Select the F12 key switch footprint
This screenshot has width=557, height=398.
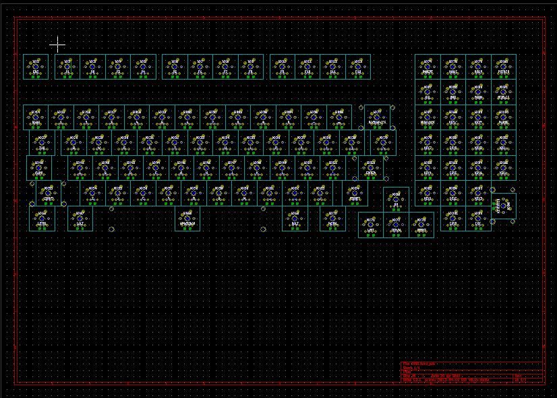[358, 67]
